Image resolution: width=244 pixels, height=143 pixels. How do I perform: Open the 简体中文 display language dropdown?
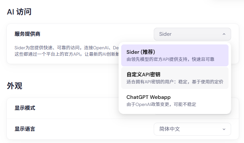tap(192, 129)
